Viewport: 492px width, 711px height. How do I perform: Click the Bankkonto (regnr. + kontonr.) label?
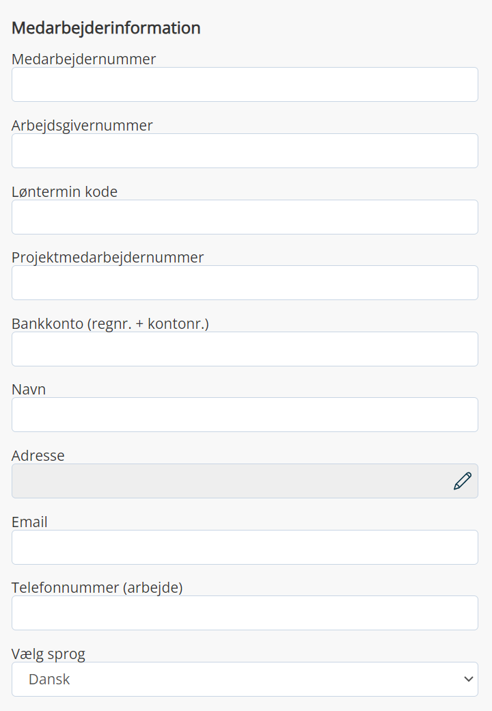click(110, 324)
